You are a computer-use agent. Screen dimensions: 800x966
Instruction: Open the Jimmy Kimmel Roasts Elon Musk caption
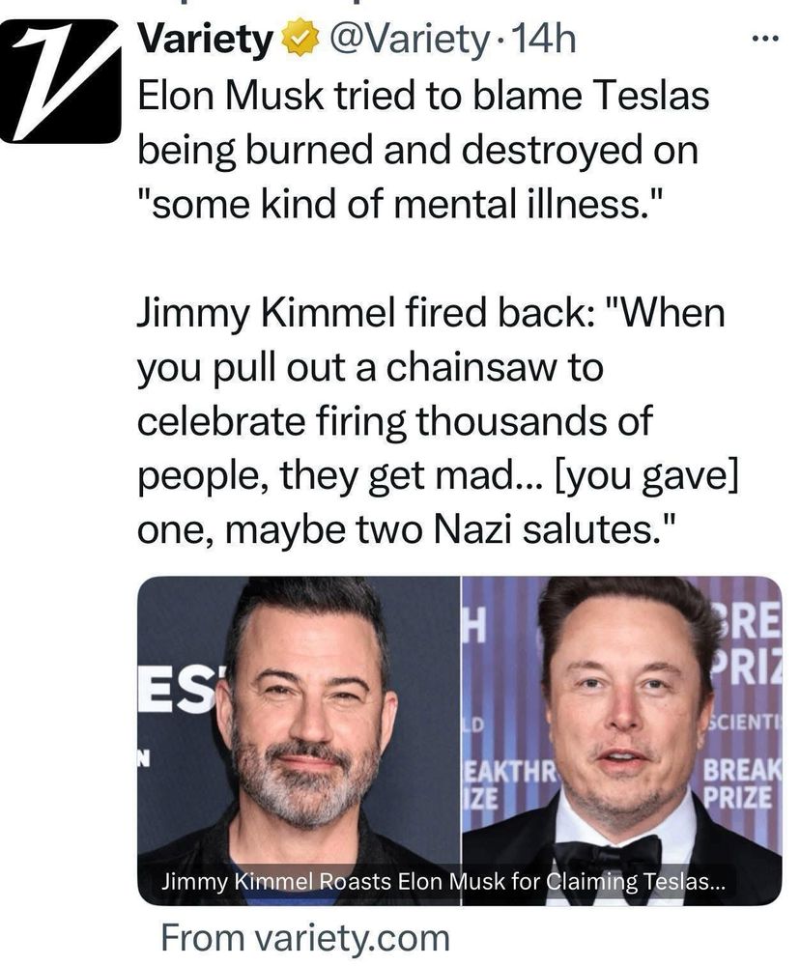[x=443, y=882]
